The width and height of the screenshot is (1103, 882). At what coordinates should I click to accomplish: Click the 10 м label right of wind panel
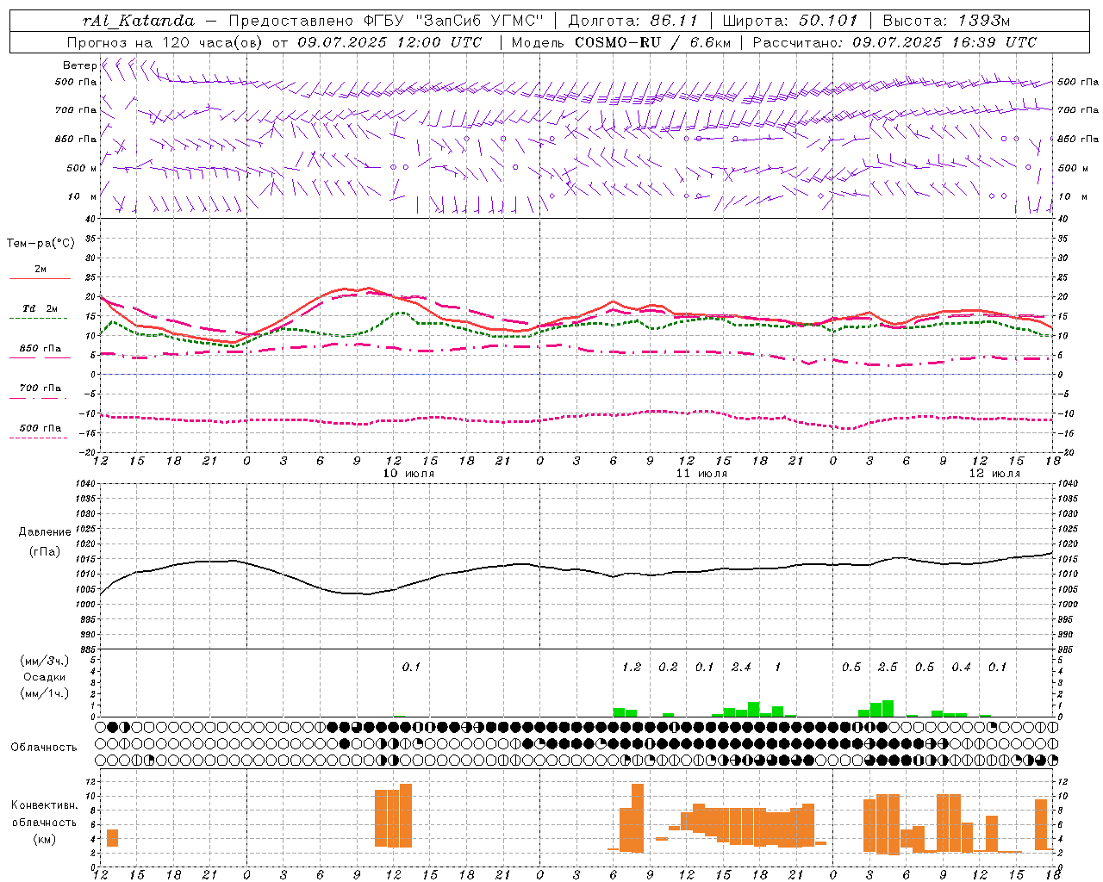click(1072, 197)
